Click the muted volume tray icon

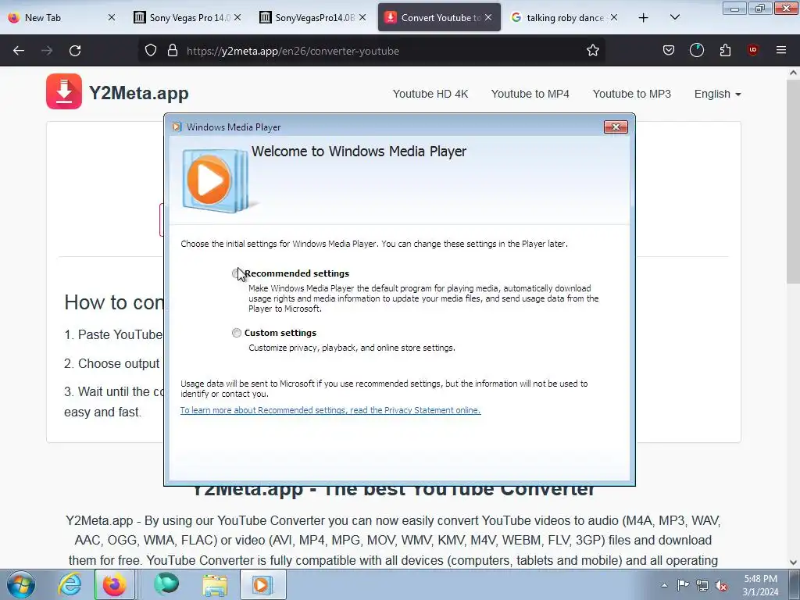(721, 585)
